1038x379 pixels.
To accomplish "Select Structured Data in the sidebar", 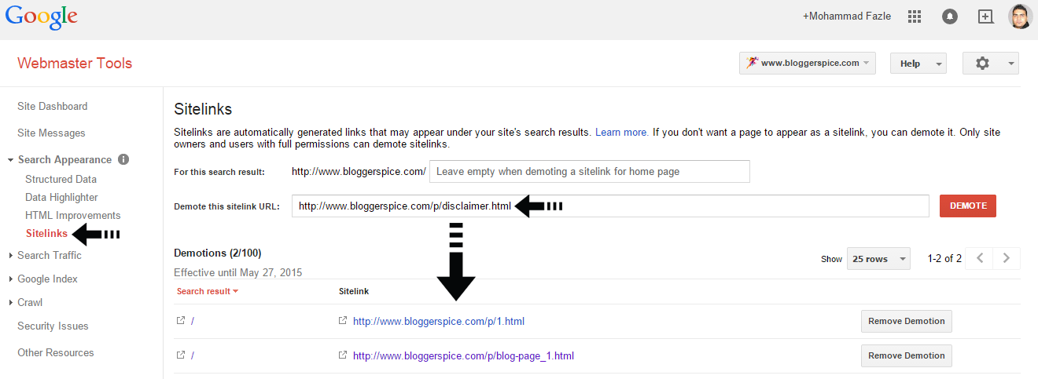I will coord(61,179).
